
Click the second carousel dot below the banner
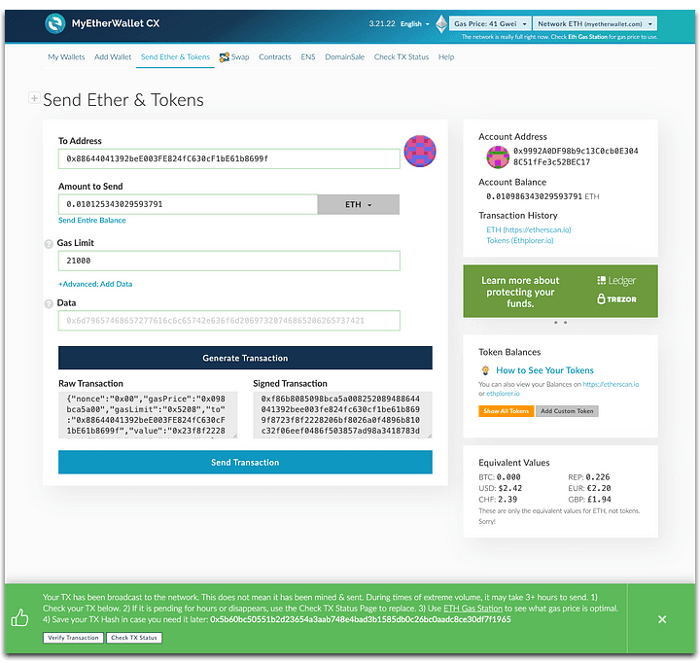tap(565, 323)
